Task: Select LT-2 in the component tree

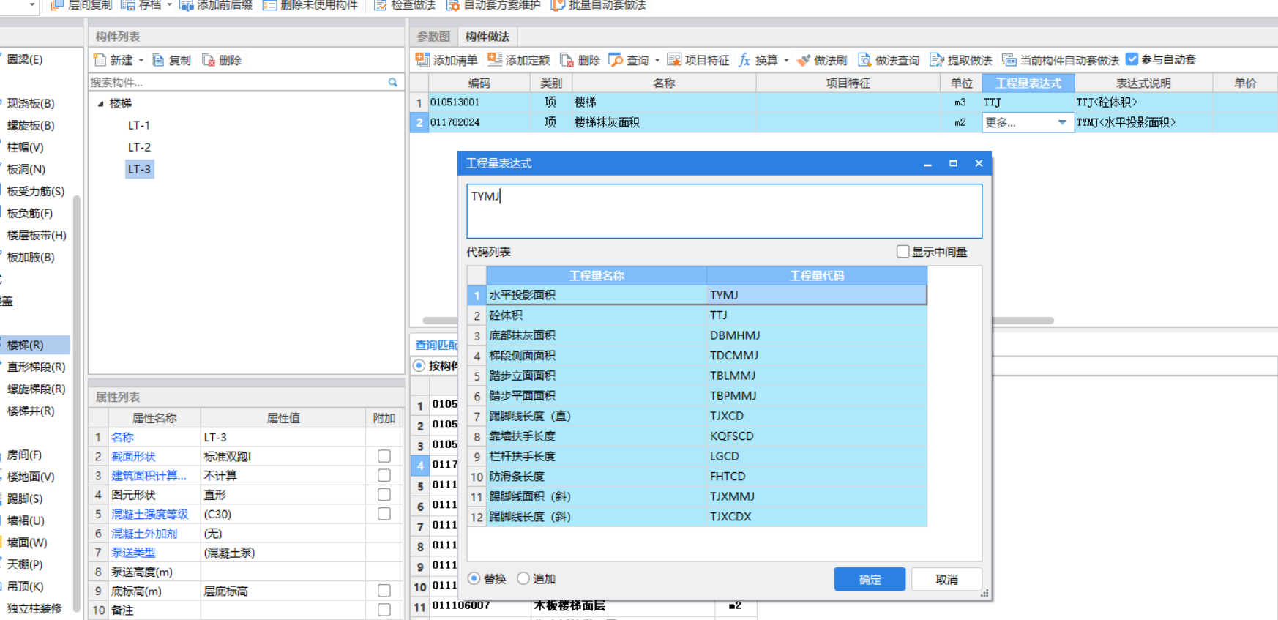Action: (139, 147)
